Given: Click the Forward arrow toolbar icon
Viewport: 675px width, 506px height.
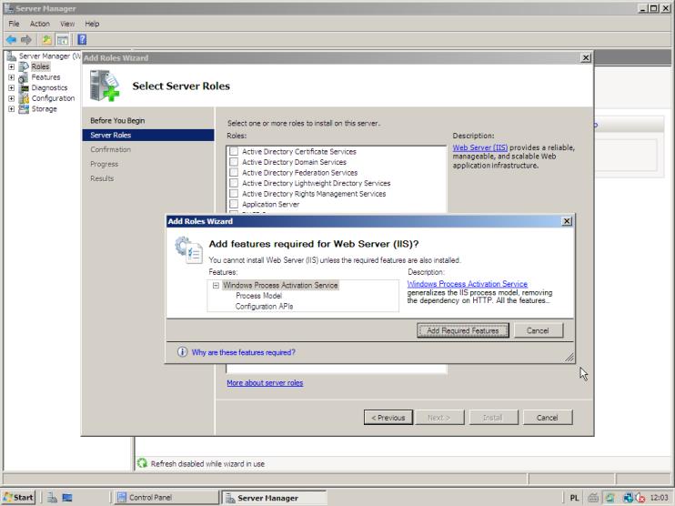Looking at the screenshot, I should (26, 40).
